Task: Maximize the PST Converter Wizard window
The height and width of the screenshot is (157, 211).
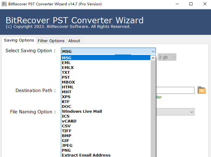Action: [191, 4]
